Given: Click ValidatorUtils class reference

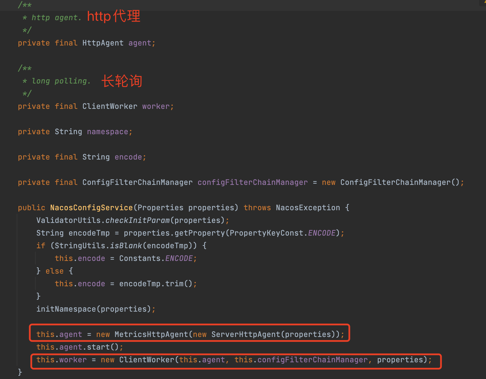Looking at the screenshot, I should (68, 220).
